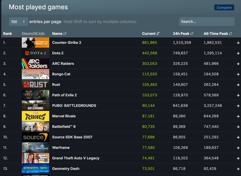
Task: Open the Geometry Dash name link
Action: pyautogui.click(x=66, y=169)
